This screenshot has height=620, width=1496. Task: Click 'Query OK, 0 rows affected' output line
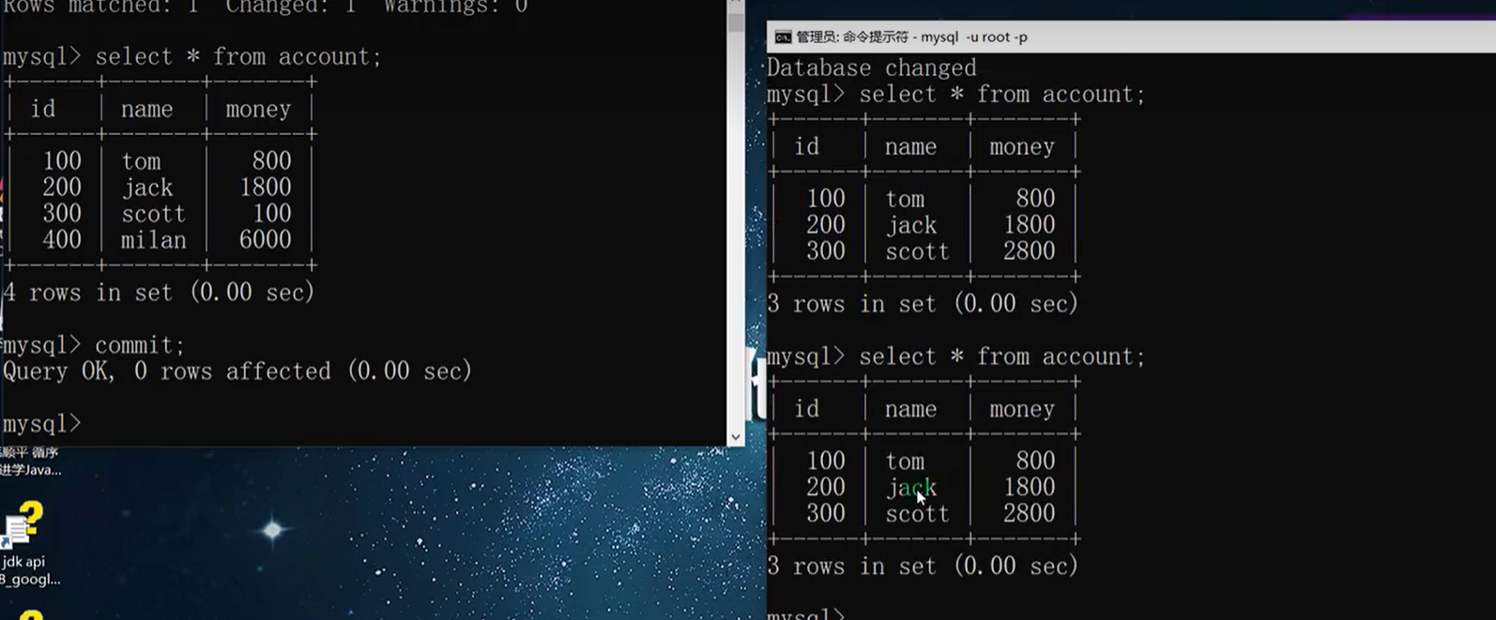click(x=237, y=371)
